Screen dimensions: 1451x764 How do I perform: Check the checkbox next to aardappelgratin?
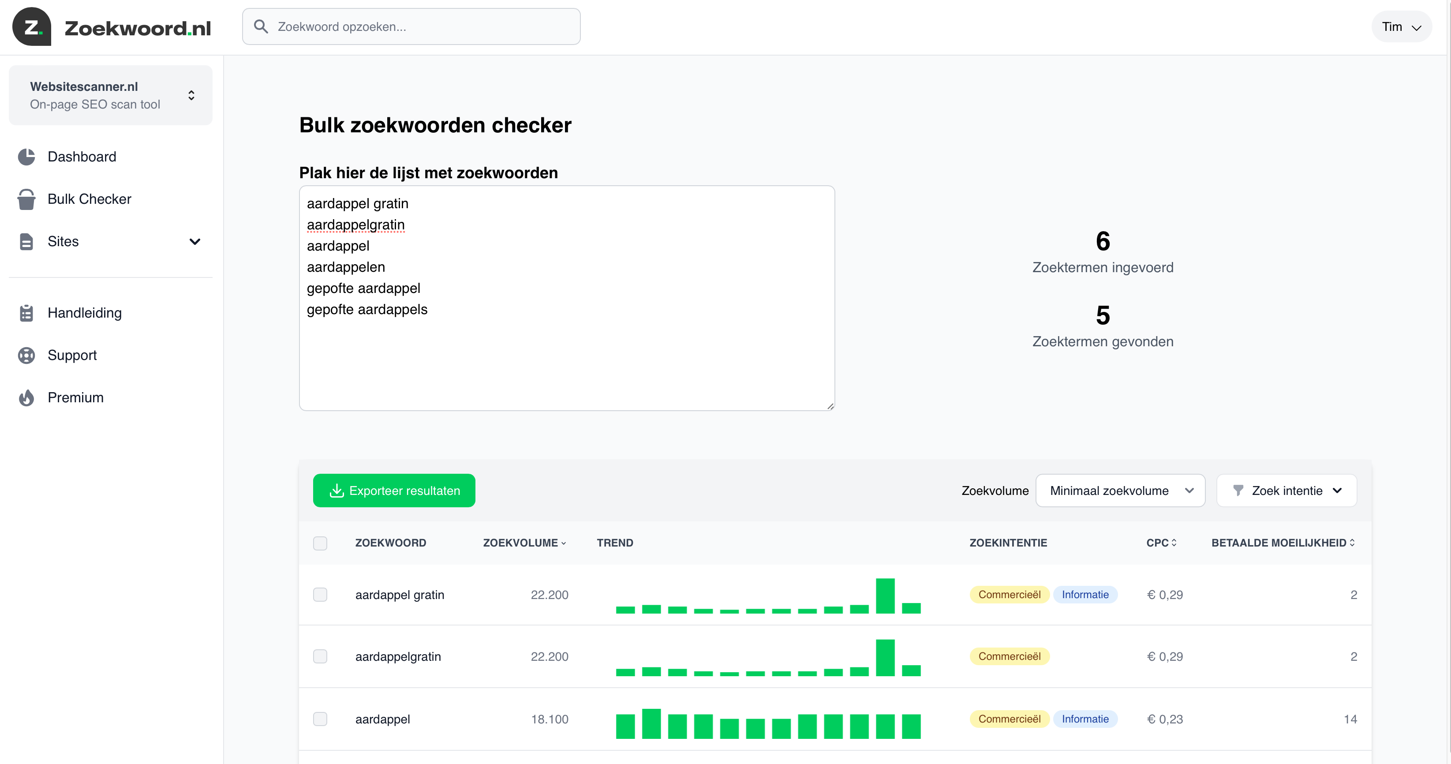(x=321, y=656)
